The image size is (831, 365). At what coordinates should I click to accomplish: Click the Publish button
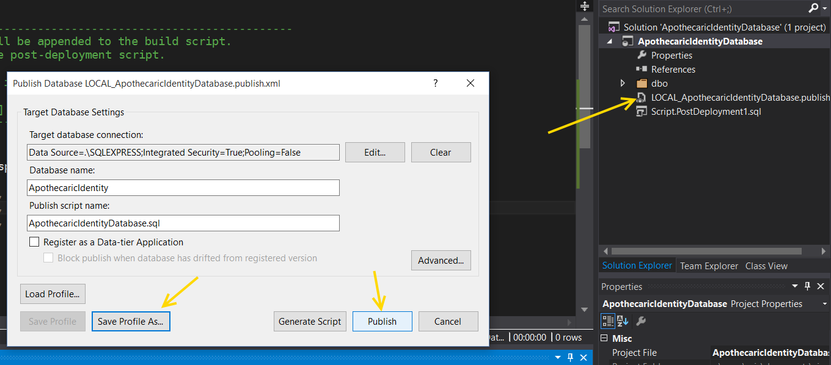coord(382,322)
